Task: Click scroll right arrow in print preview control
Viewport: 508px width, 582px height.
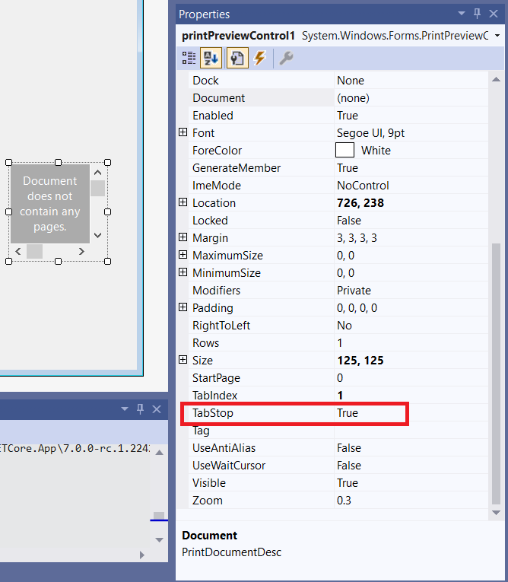Action: pos(81,251)
